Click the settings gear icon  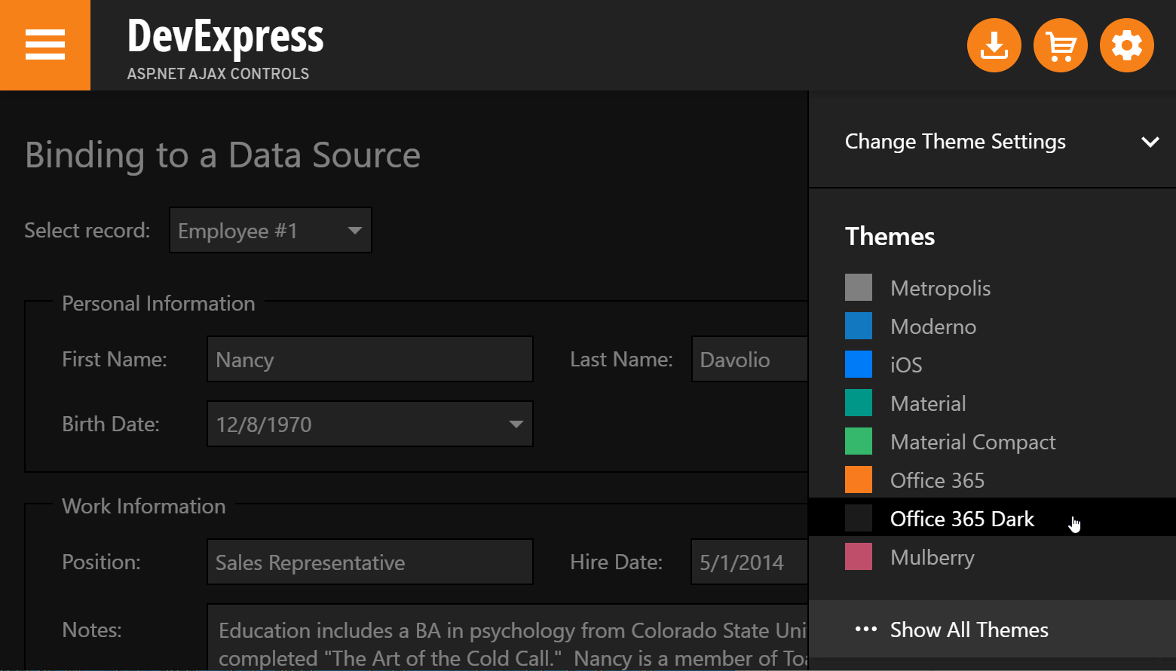(1127, 45)
